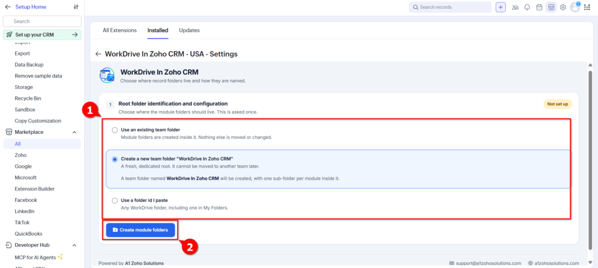Screen dimensions: 598x268
Task: Click the Marketplace sidebar section icon
Action: pos(9,132)
